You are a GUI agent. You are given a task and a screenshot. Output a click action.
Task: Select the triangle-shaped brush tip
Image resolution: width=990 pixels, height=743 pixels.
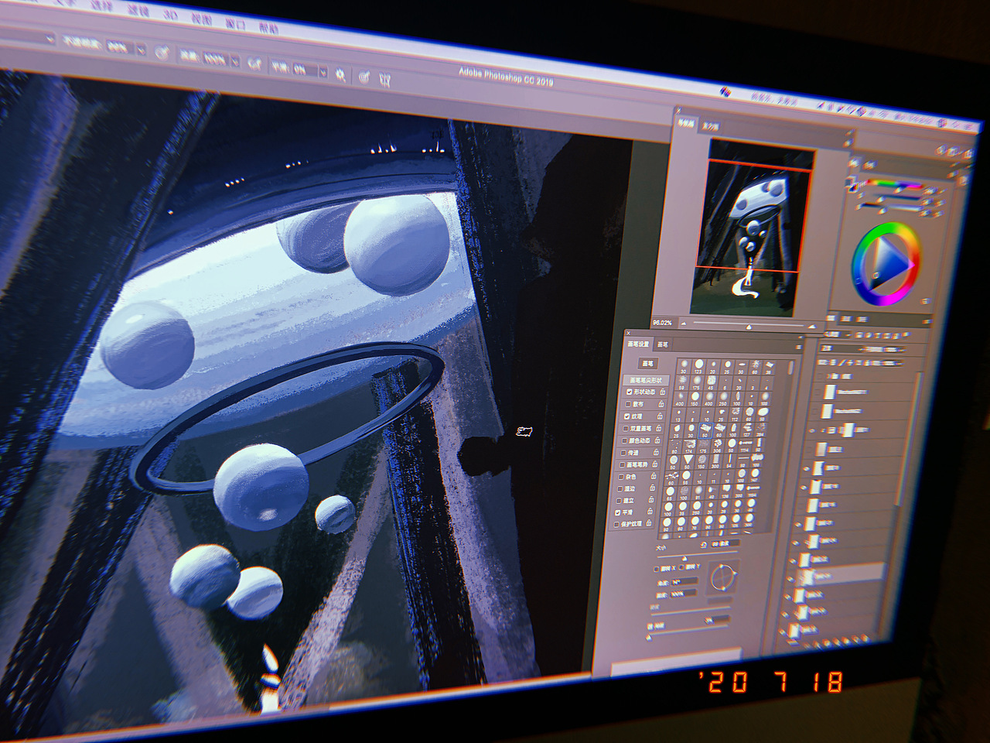[688, 460]
